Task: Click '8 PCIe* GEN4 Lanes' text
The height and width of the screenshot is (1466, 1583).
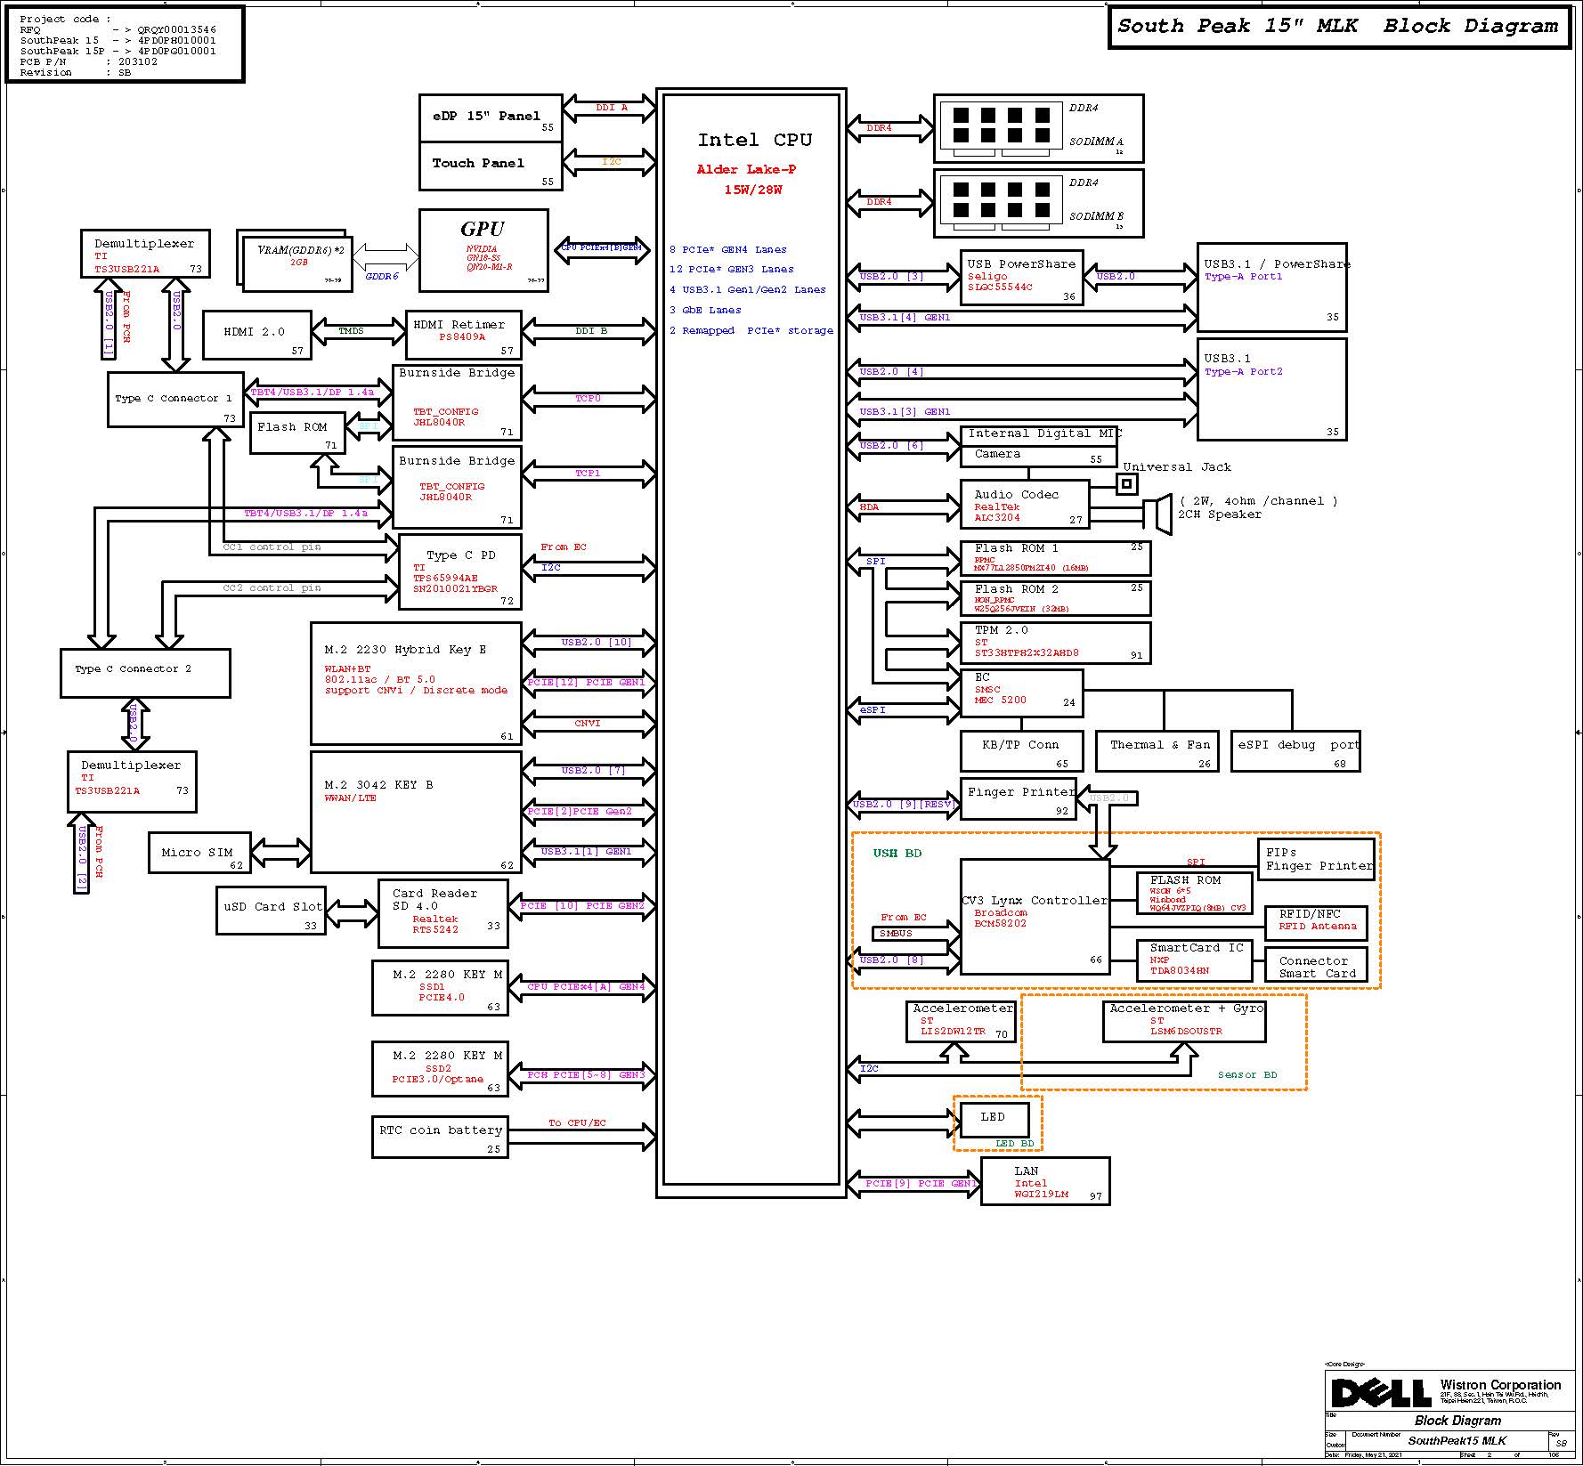Action: coord(728,250)
